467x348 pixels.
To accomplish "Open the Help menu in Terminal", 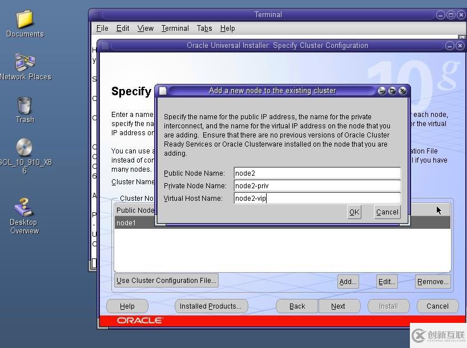I will 228,29.
